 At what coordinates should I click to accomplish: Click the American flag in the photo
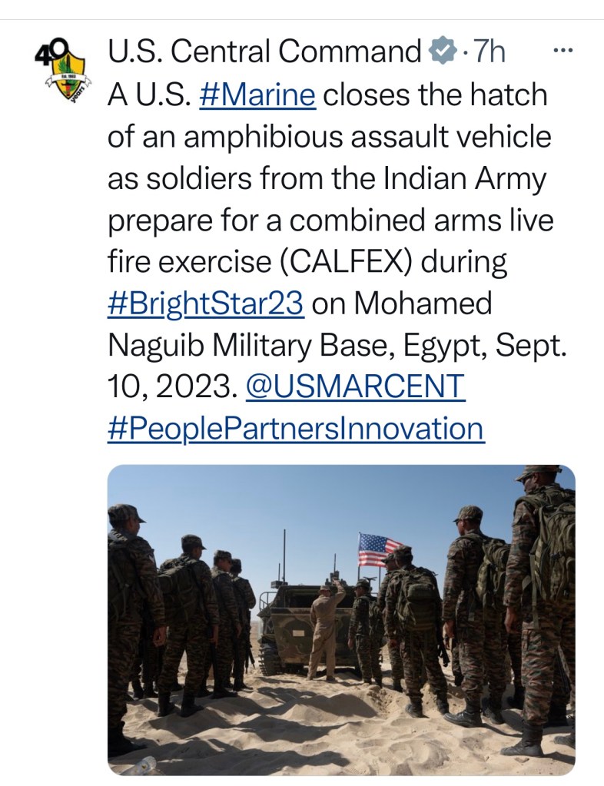(378, 550)
